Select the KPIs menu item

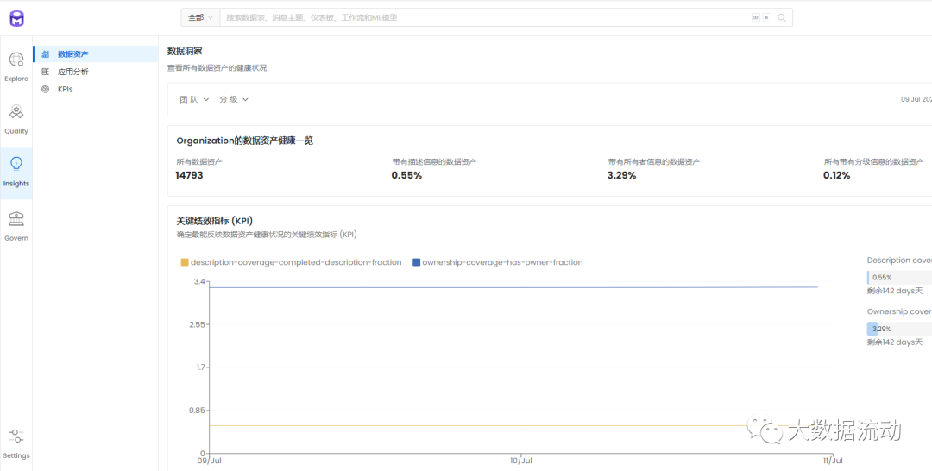[x=95, y=89]
